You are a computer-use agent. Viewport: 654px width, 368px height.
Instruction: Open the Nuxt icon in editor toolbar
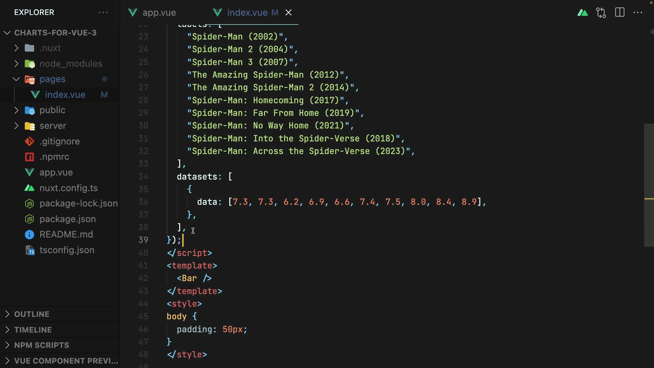(582, 13)
